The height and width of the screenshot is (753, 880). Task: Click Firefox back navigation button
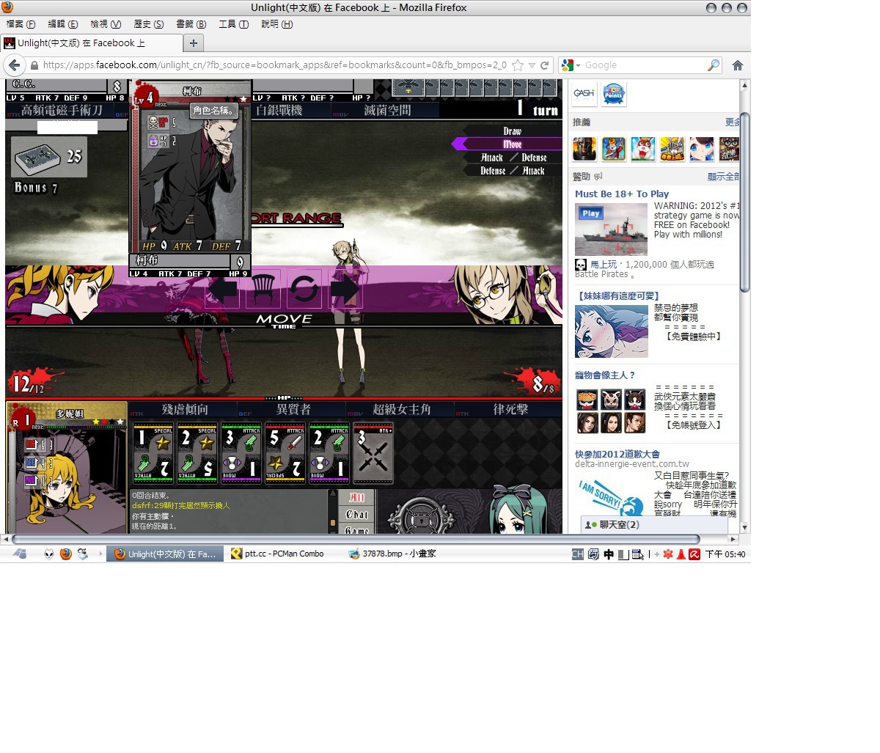pos(14,65)
